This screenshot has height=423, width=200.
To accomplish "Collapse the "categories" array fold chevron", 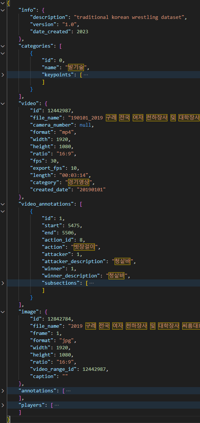I will pyautogui.click(x=3, y=46).
